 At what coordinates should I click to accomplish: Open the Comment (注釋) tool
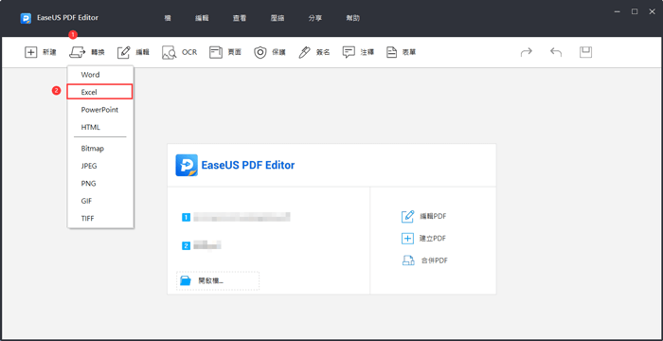358,52
